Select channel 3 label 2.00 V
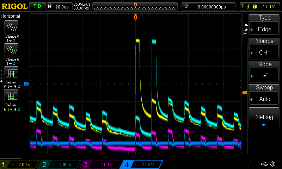 (102, 164)
